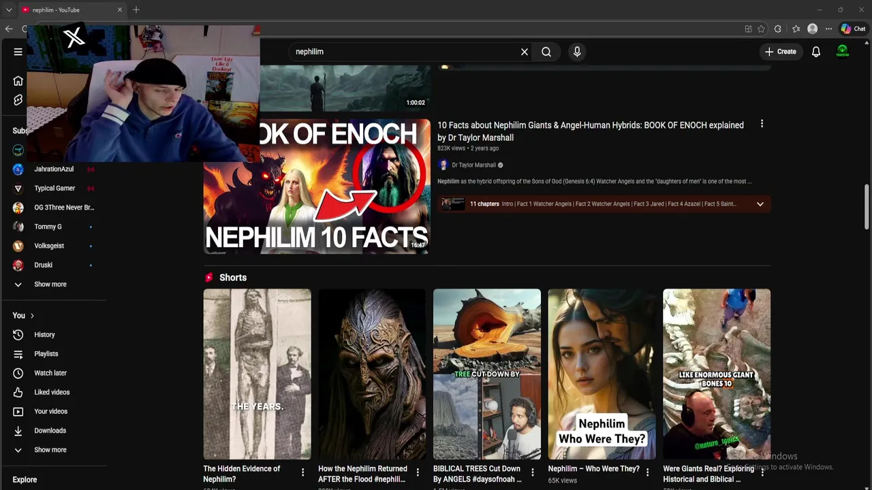This screenshot has width=872, height=490.
Task: Open browser favorites list icon
Action: 796,29
